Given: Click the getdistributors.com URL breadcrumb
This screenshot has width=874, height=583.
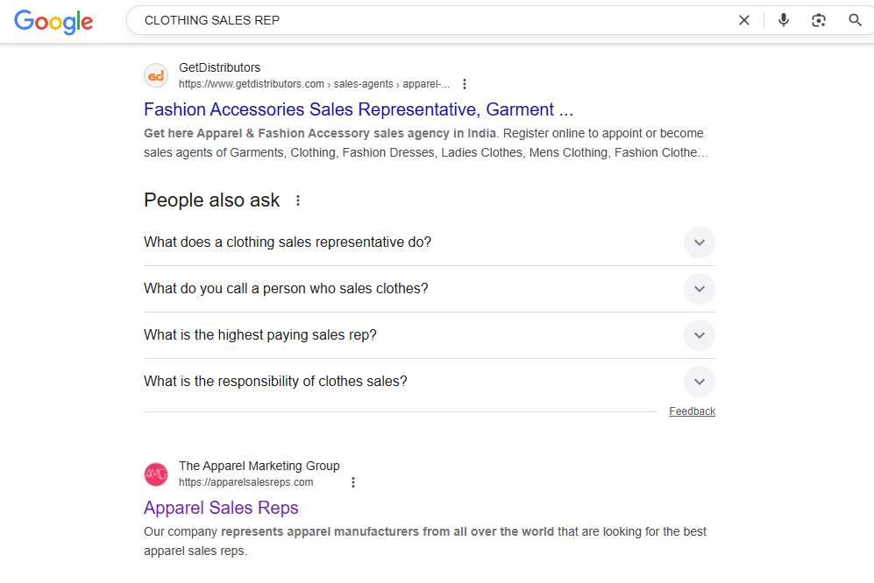Looking at the screenshot, I should coord(315,84).
